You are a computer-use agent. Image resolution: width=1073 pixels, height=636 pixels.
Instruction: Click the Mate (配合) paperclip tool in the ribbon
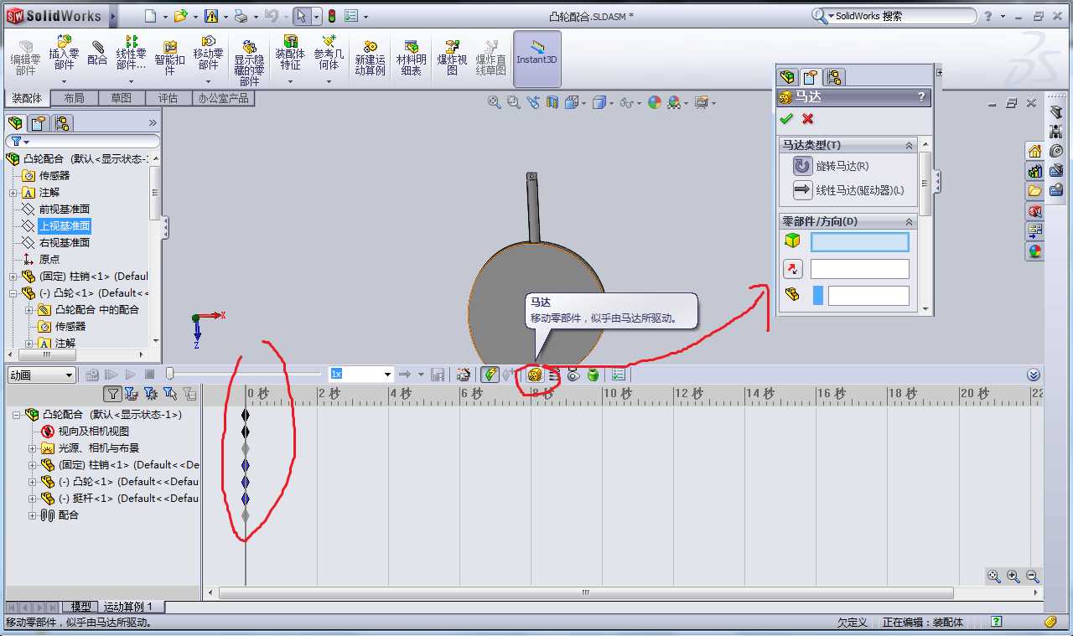point(97,52)
